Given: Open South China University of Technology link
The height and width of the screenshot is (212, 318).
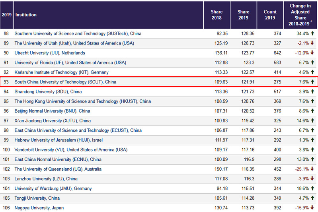Looking at the screenshot, I should tap(65, 82).
